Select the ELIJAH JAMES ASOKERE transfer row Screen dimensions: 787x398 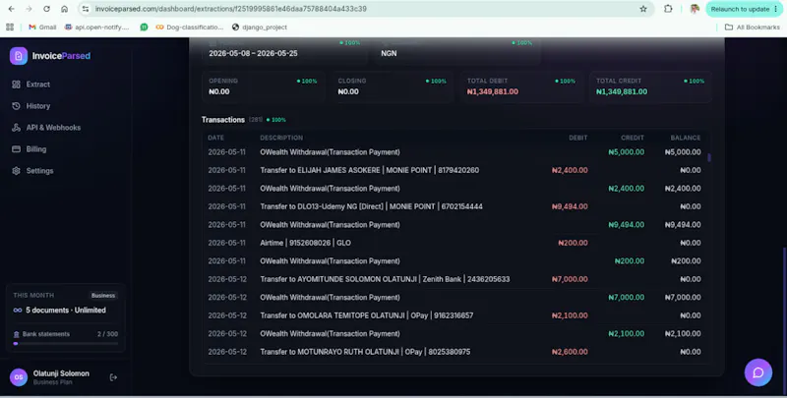tap(454, 170)
